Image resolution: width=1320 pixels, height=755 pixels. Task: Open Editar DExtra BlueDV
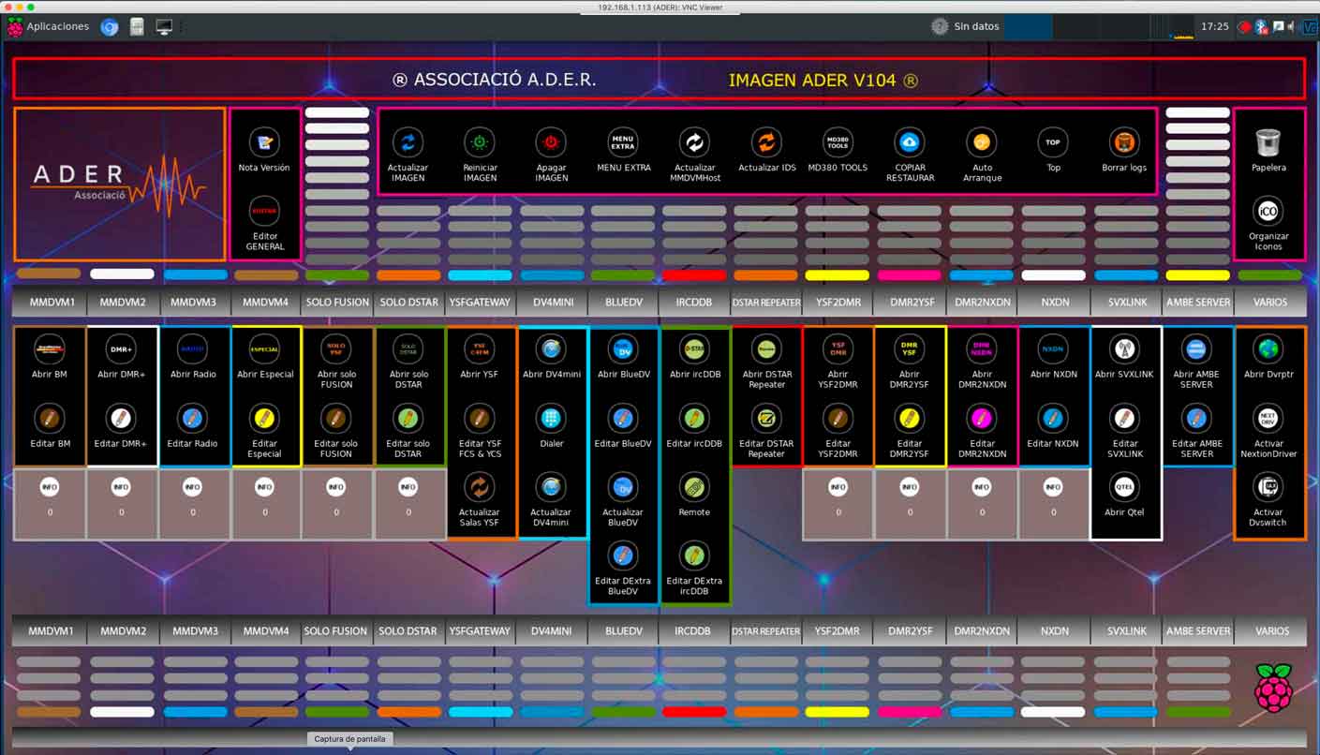click(x=623, y=556)
